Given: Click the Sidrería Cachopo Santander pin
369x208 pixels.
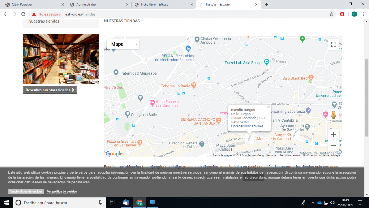Looking at the screenshot, I should tap(219, 120).
